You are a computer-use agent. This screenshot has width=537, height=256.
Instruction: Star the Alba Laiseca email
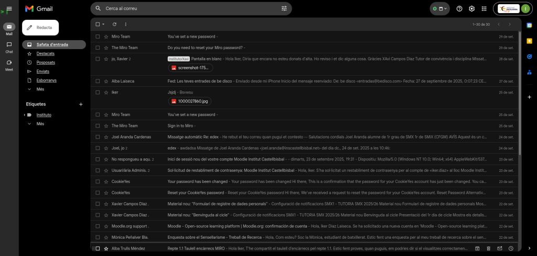coord(106,81)
